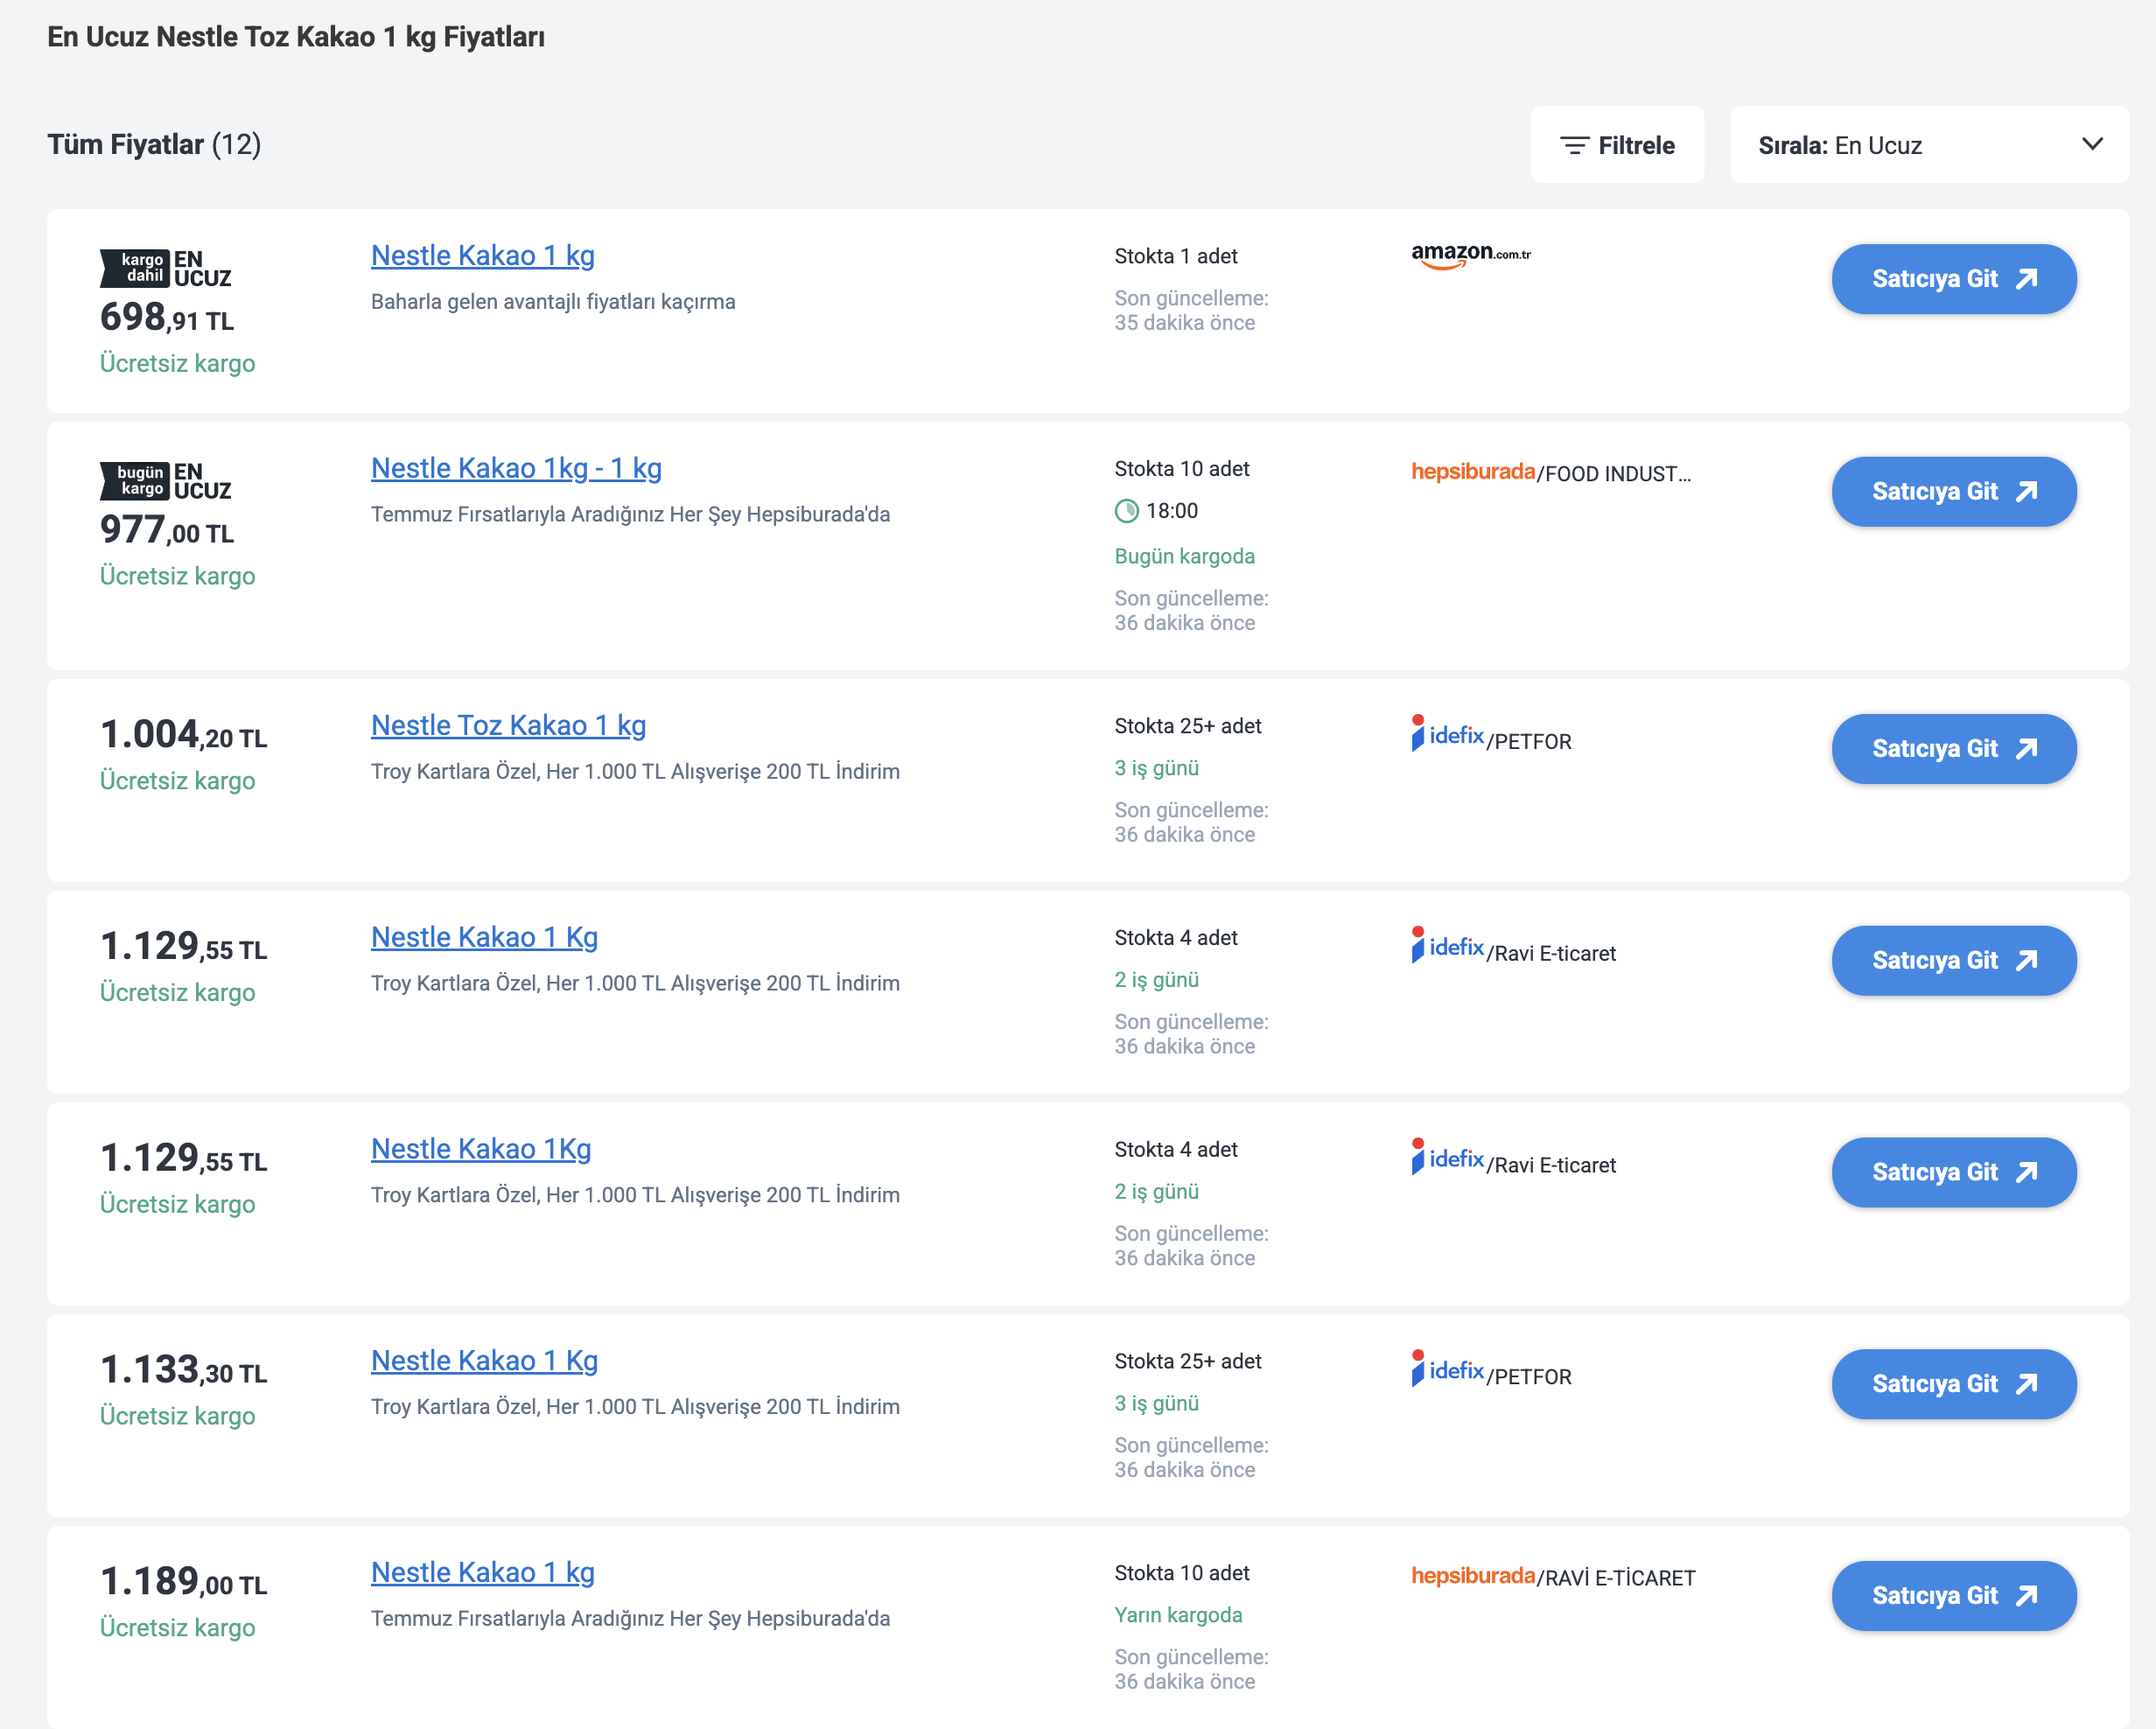
Task: Go to seller for the 1.189,00 TL offer
Action: 1954,1596
